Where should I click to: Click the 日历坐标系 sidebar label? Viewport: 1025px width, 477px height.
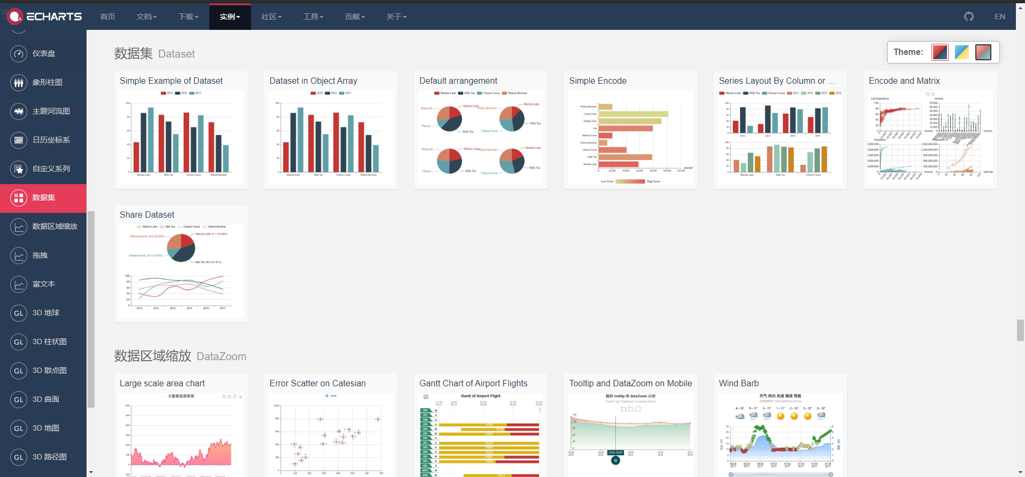[51, 140]
